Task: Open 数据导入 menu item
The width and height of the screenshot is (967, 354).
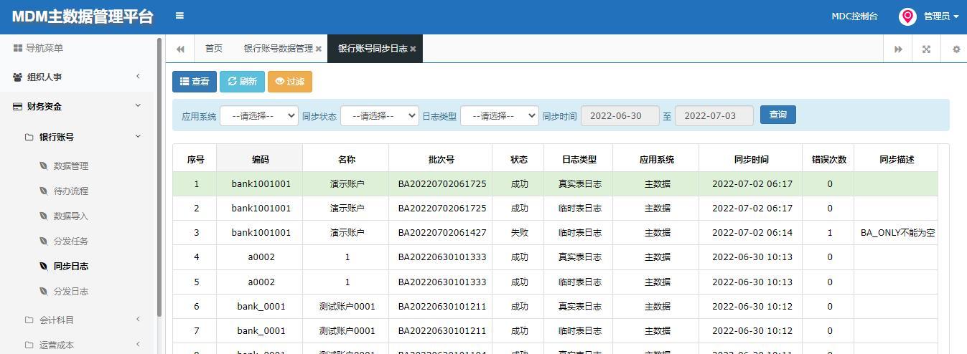Action: tap(71, 216)
